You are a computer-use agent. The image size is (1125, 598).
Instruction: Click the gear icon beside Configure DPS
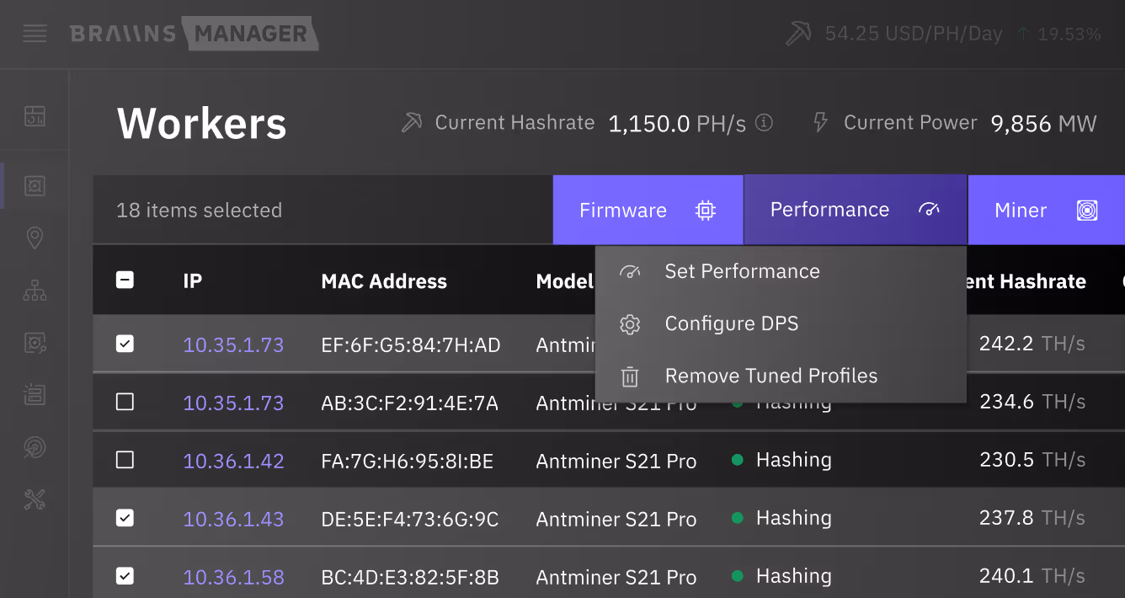tap(630, 324)
